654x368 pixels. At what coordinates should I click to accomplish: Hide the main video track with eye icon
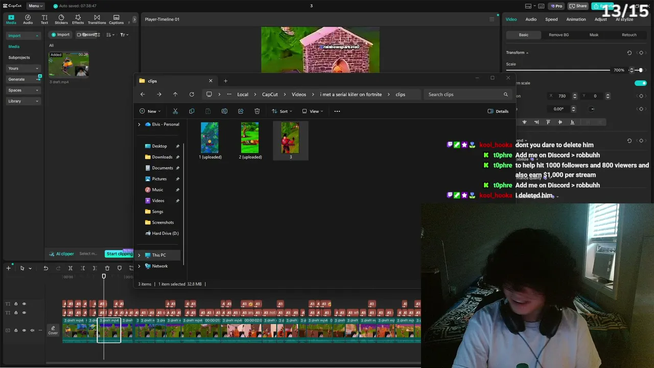pos(24,331)
